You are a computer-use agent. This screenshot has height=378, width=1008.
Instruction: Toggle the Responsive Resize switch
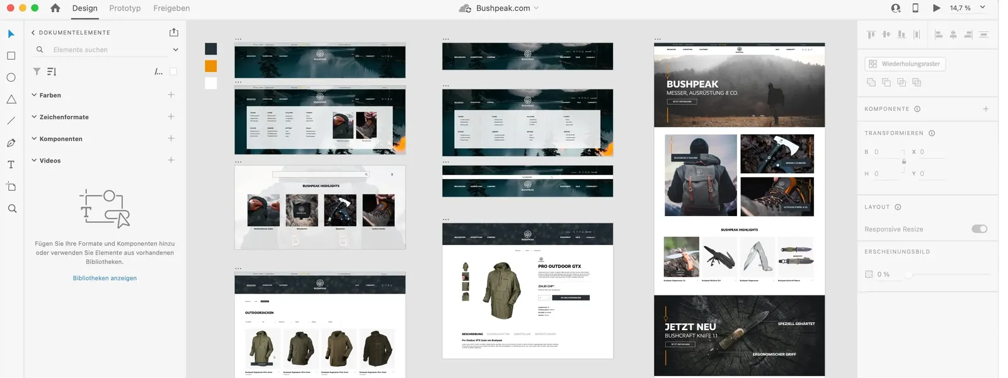(980, 229)
